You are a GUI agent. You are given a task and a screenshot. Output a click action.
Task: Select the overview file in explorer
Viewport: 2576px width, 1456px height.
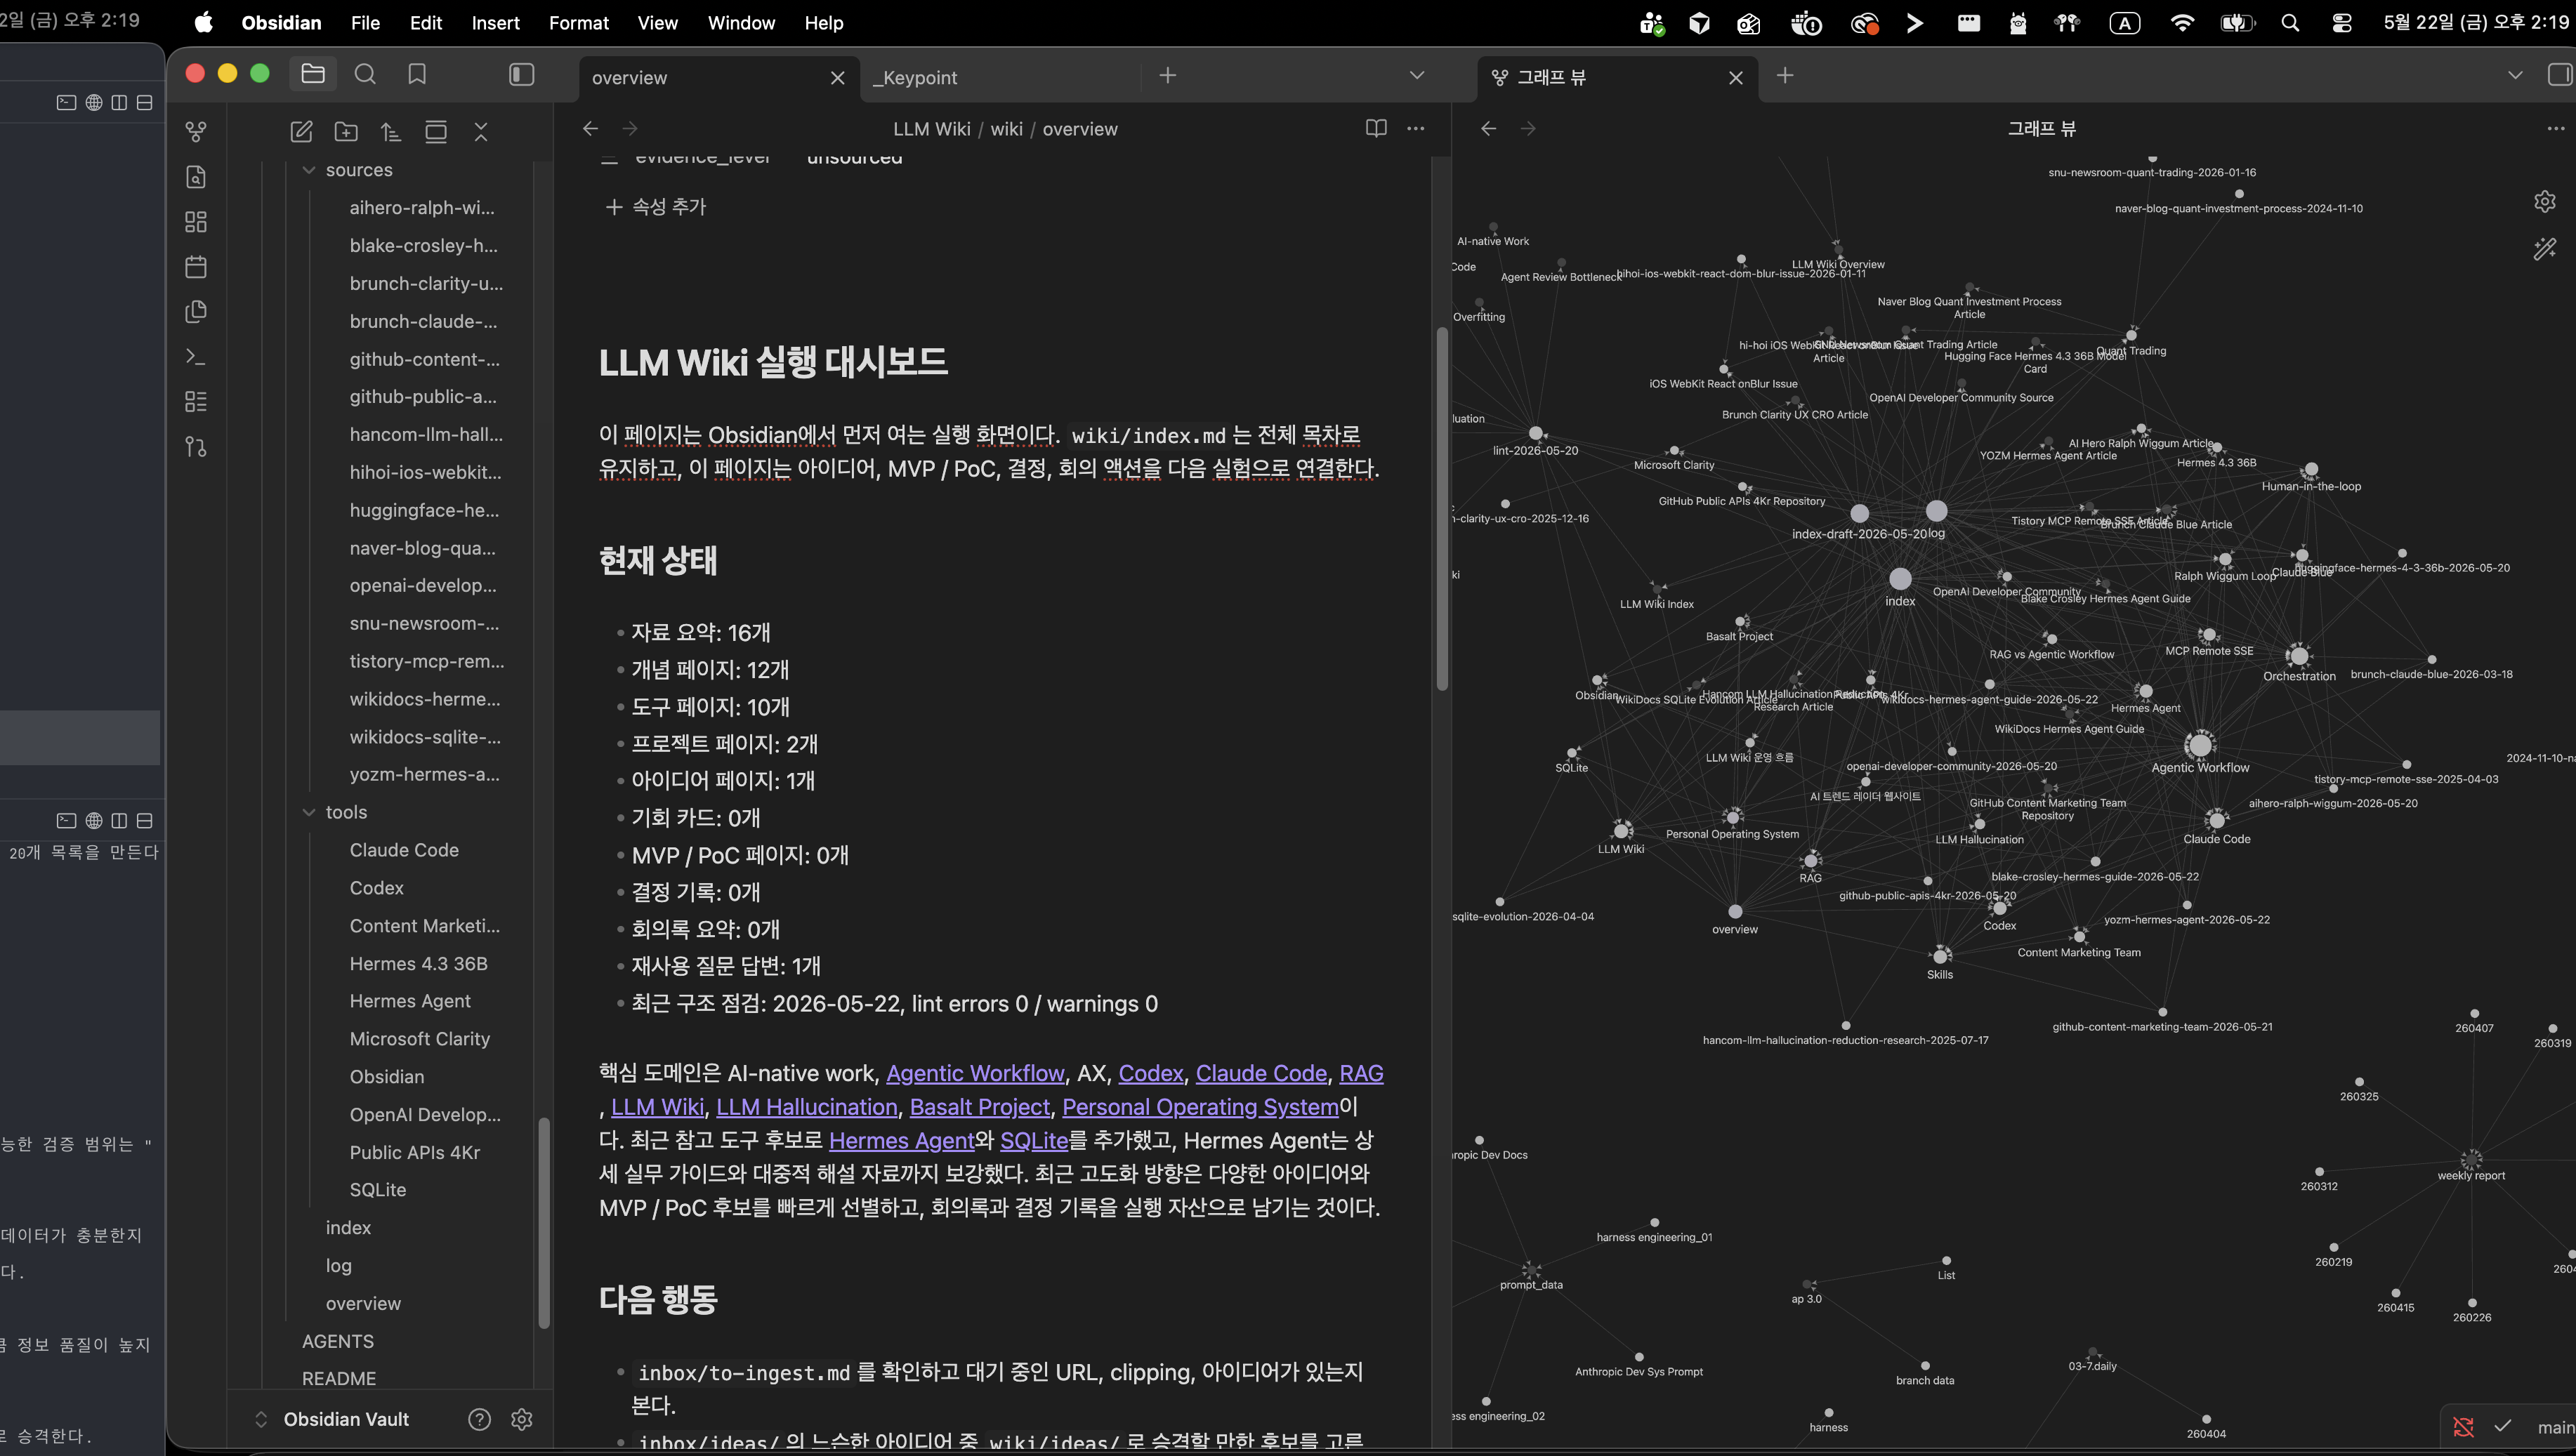(363, 1304)
